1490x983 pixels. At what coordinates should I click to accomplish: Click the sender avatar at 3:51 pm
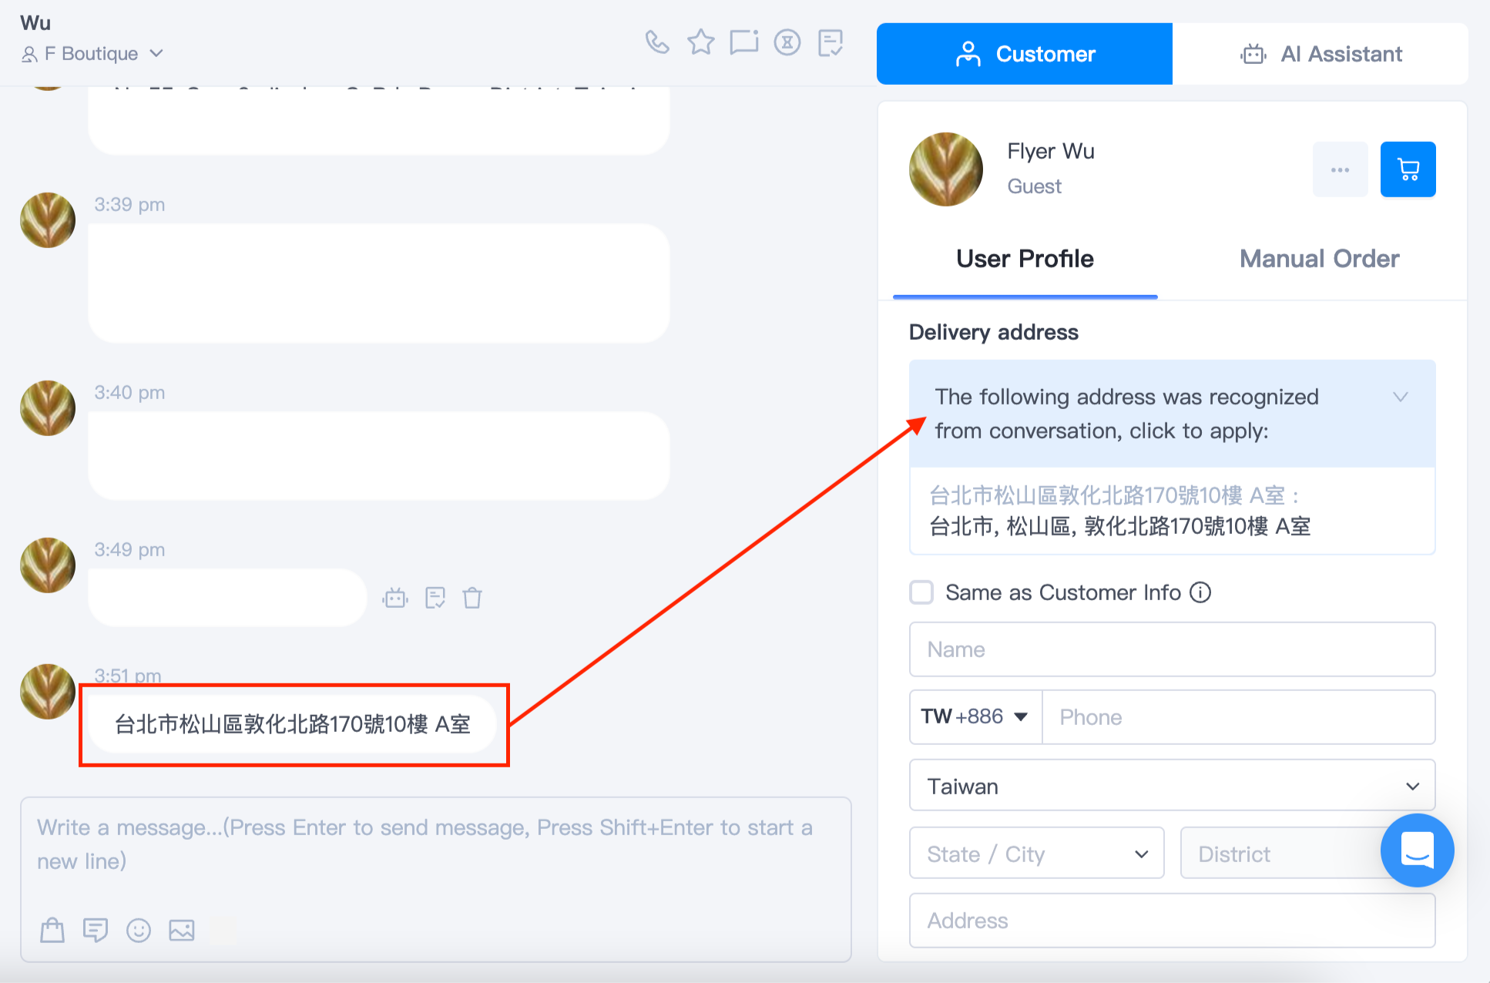48,692
